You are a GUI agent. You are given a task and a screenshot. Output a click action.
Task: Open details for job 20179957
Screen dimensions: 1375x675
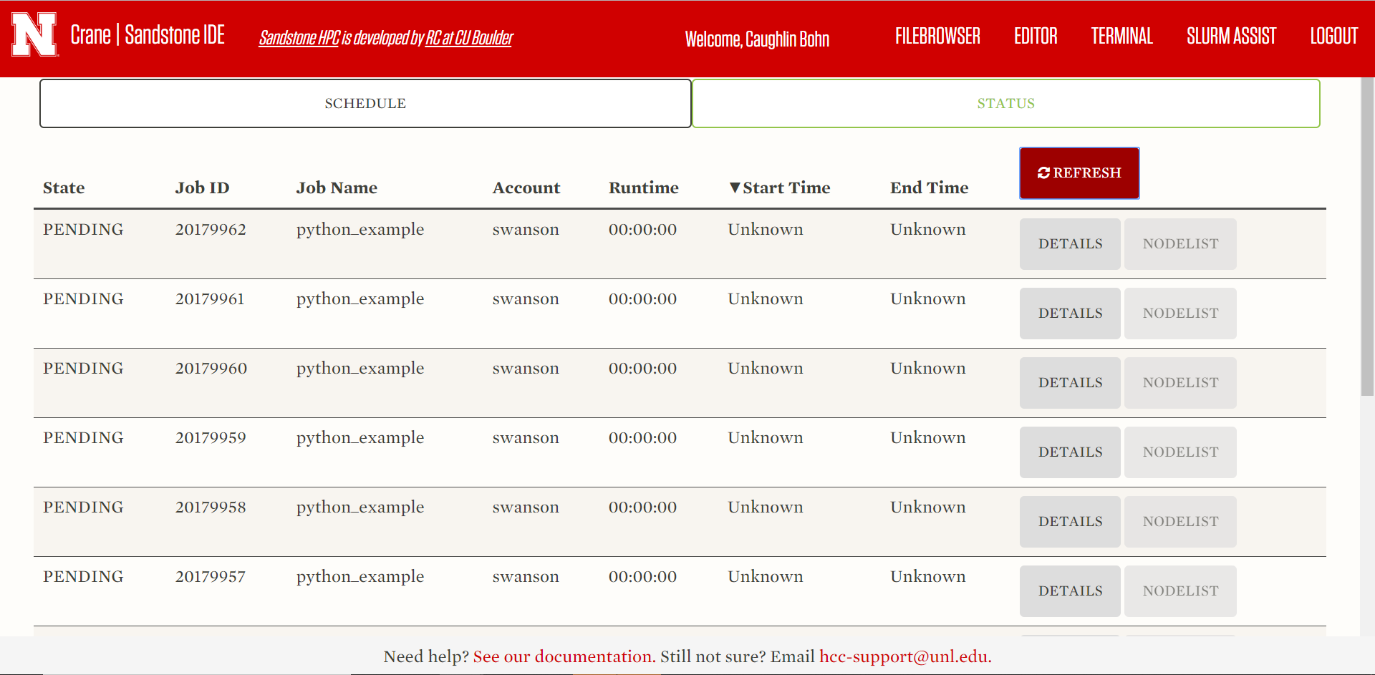1070,591
